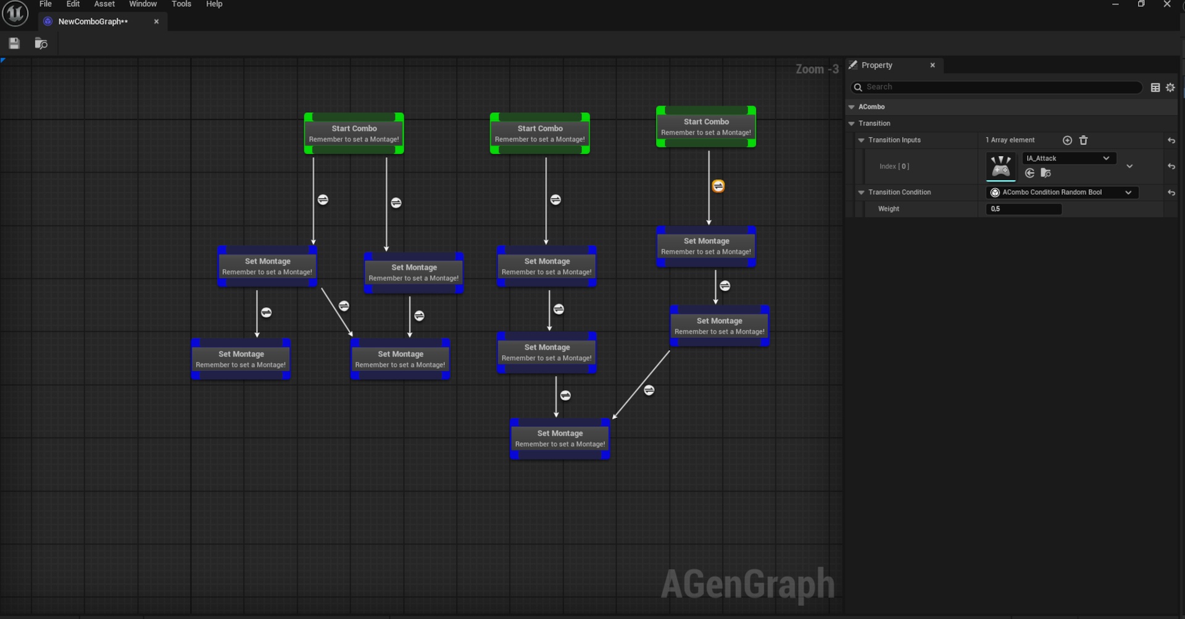Screen dimensions: 1185x619
Task: Click the IA_Attack input action thumbnail
Action: [x=1000, y=166]
